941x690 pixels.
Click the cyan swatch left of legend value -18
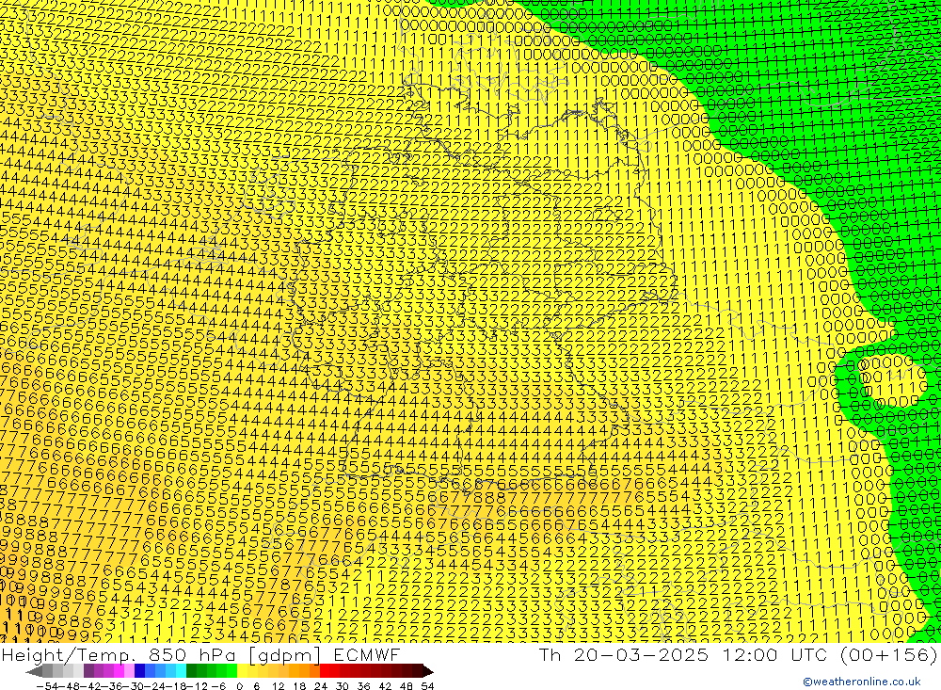pyautogui.click(x=181, y=671)
